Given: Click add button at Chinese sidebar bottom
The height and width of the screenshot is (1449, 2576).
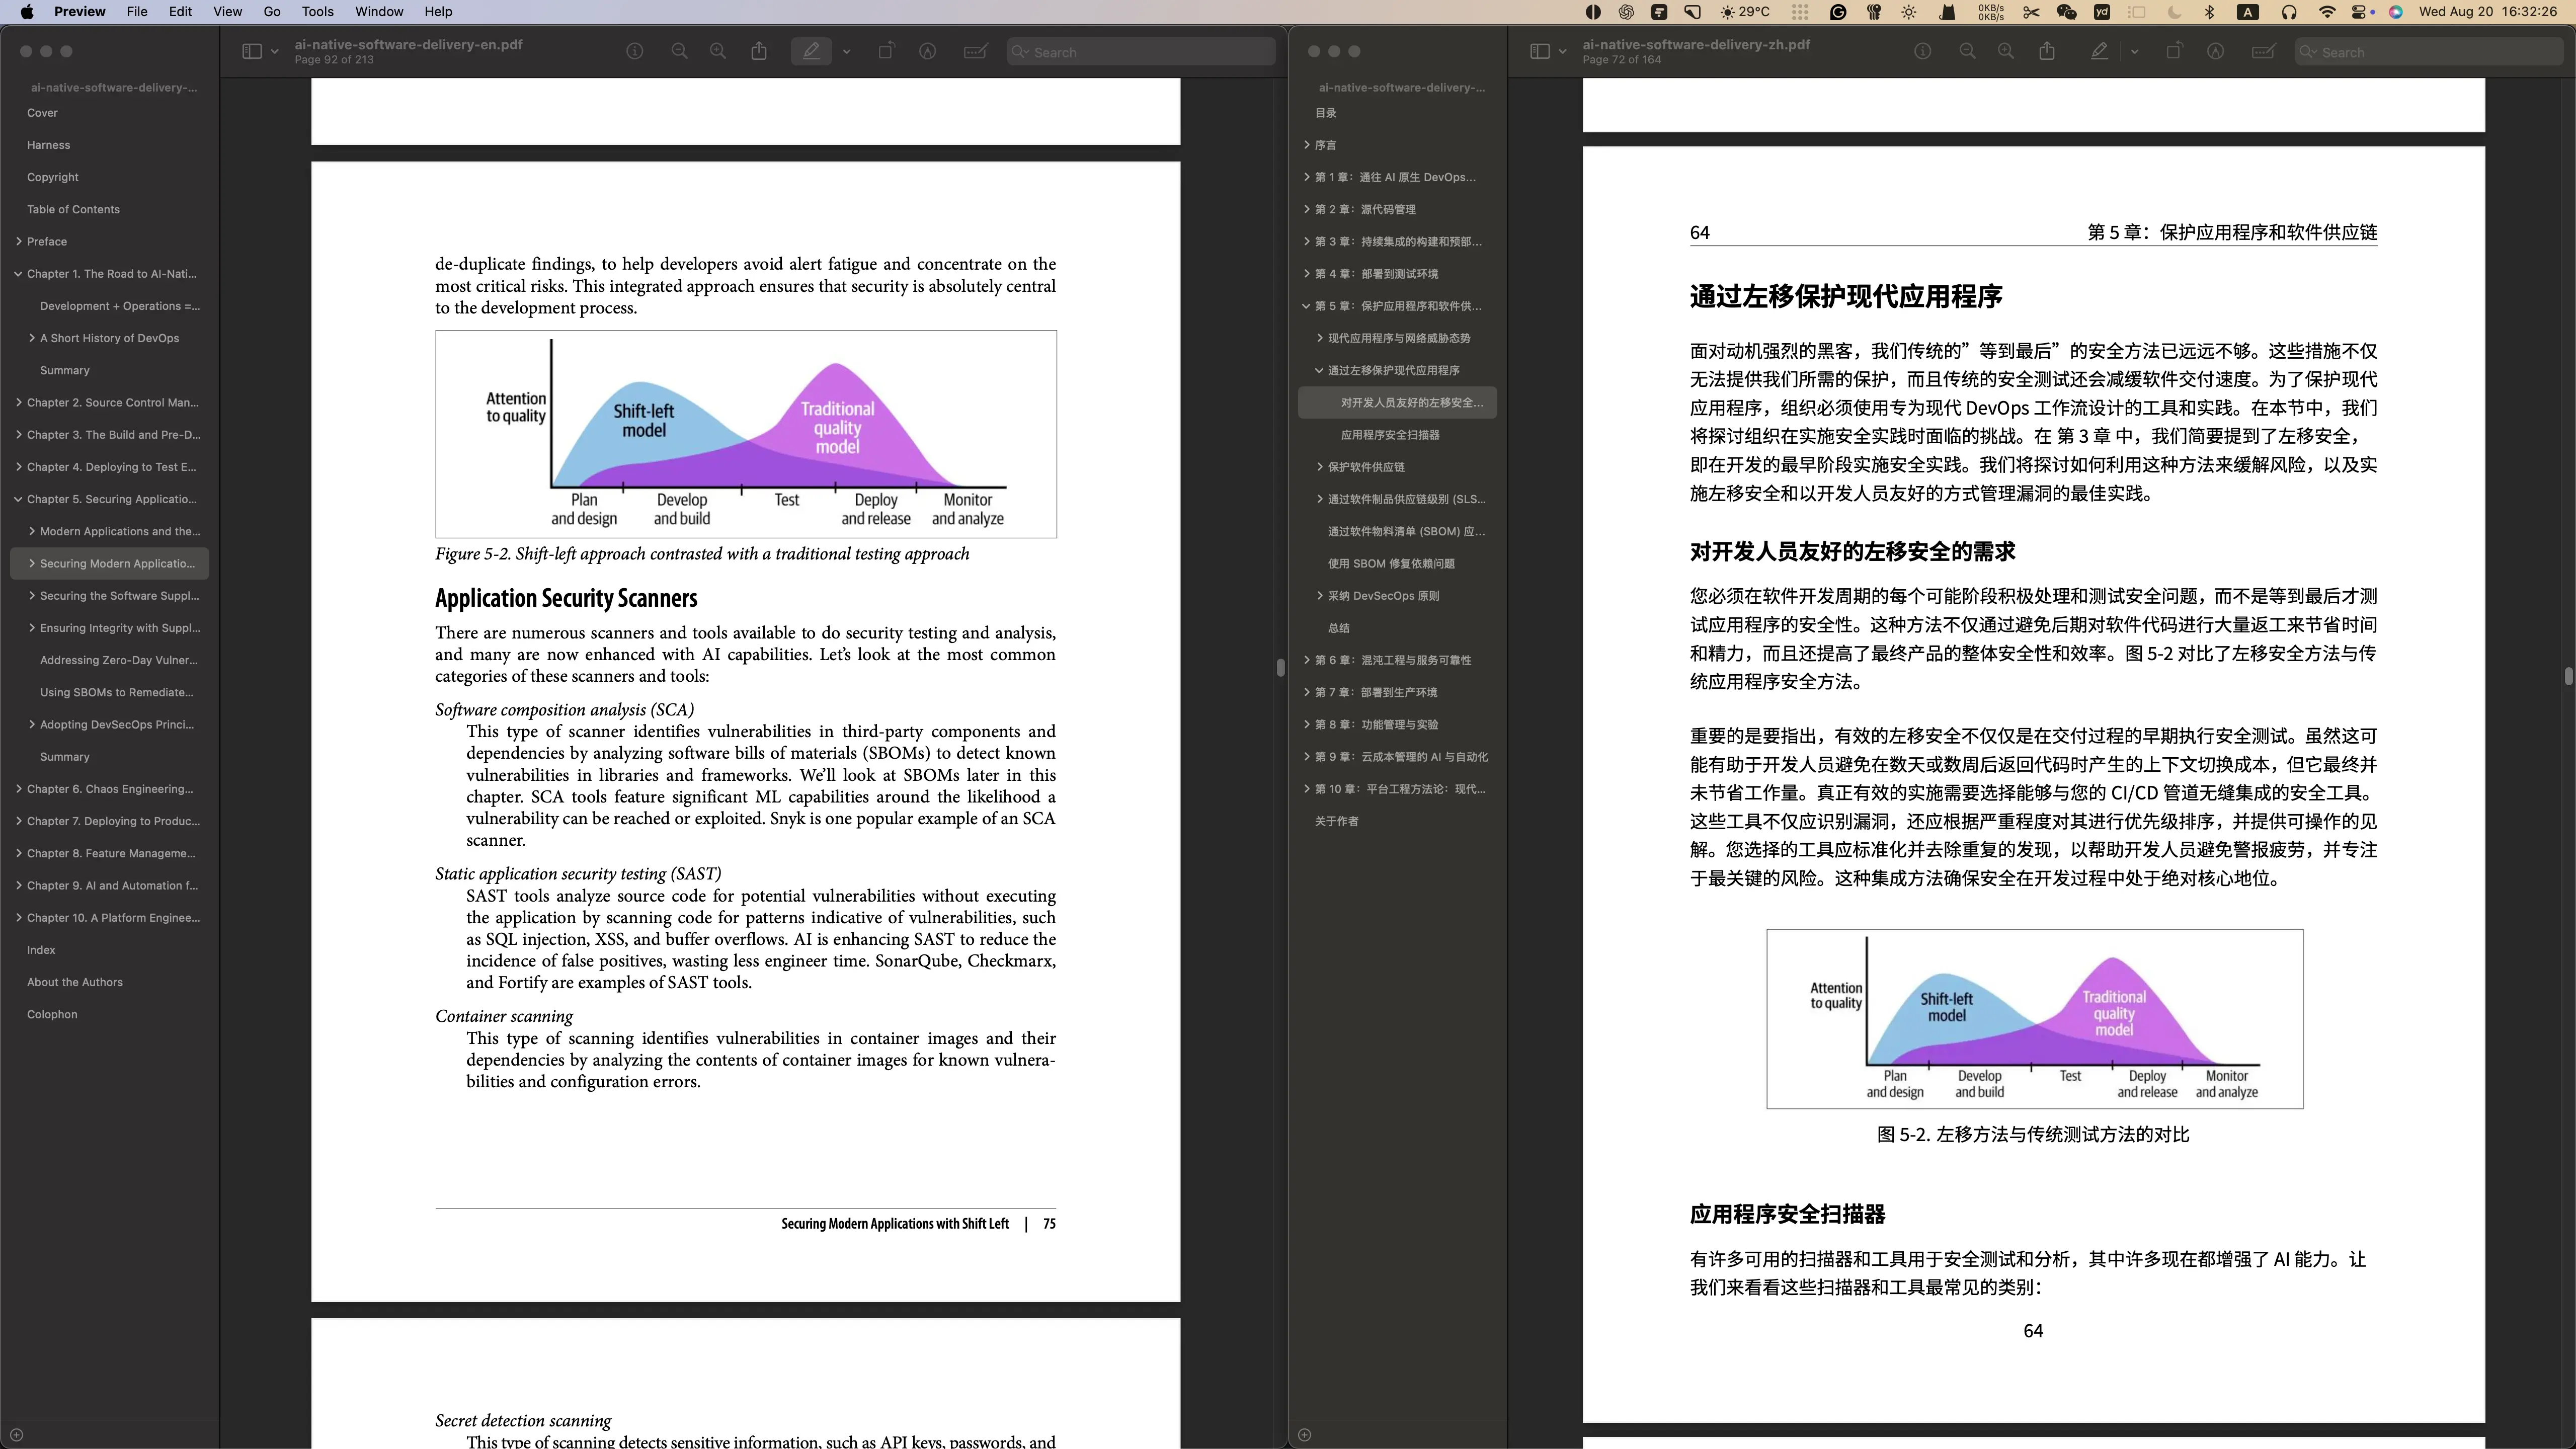Looking at the screenshot, I should (1304, 1435).
